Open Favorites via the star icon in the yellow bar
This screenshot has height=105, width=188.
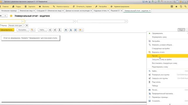pyautogui.click(x=176, y=6)
